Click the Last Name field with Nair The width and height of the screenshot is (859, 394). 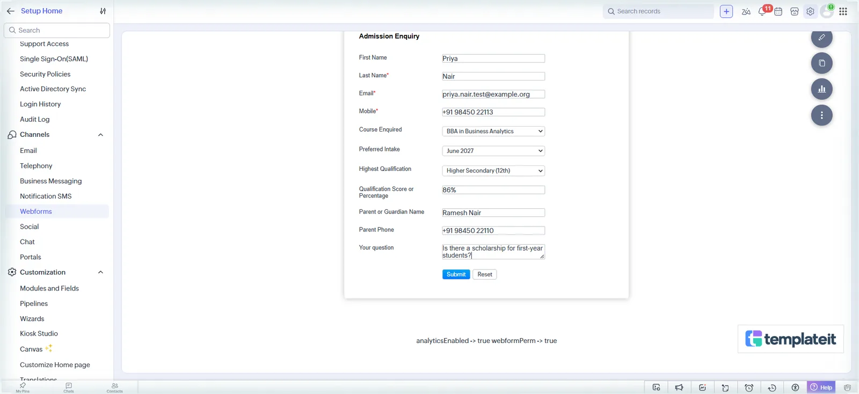(493, 76)
